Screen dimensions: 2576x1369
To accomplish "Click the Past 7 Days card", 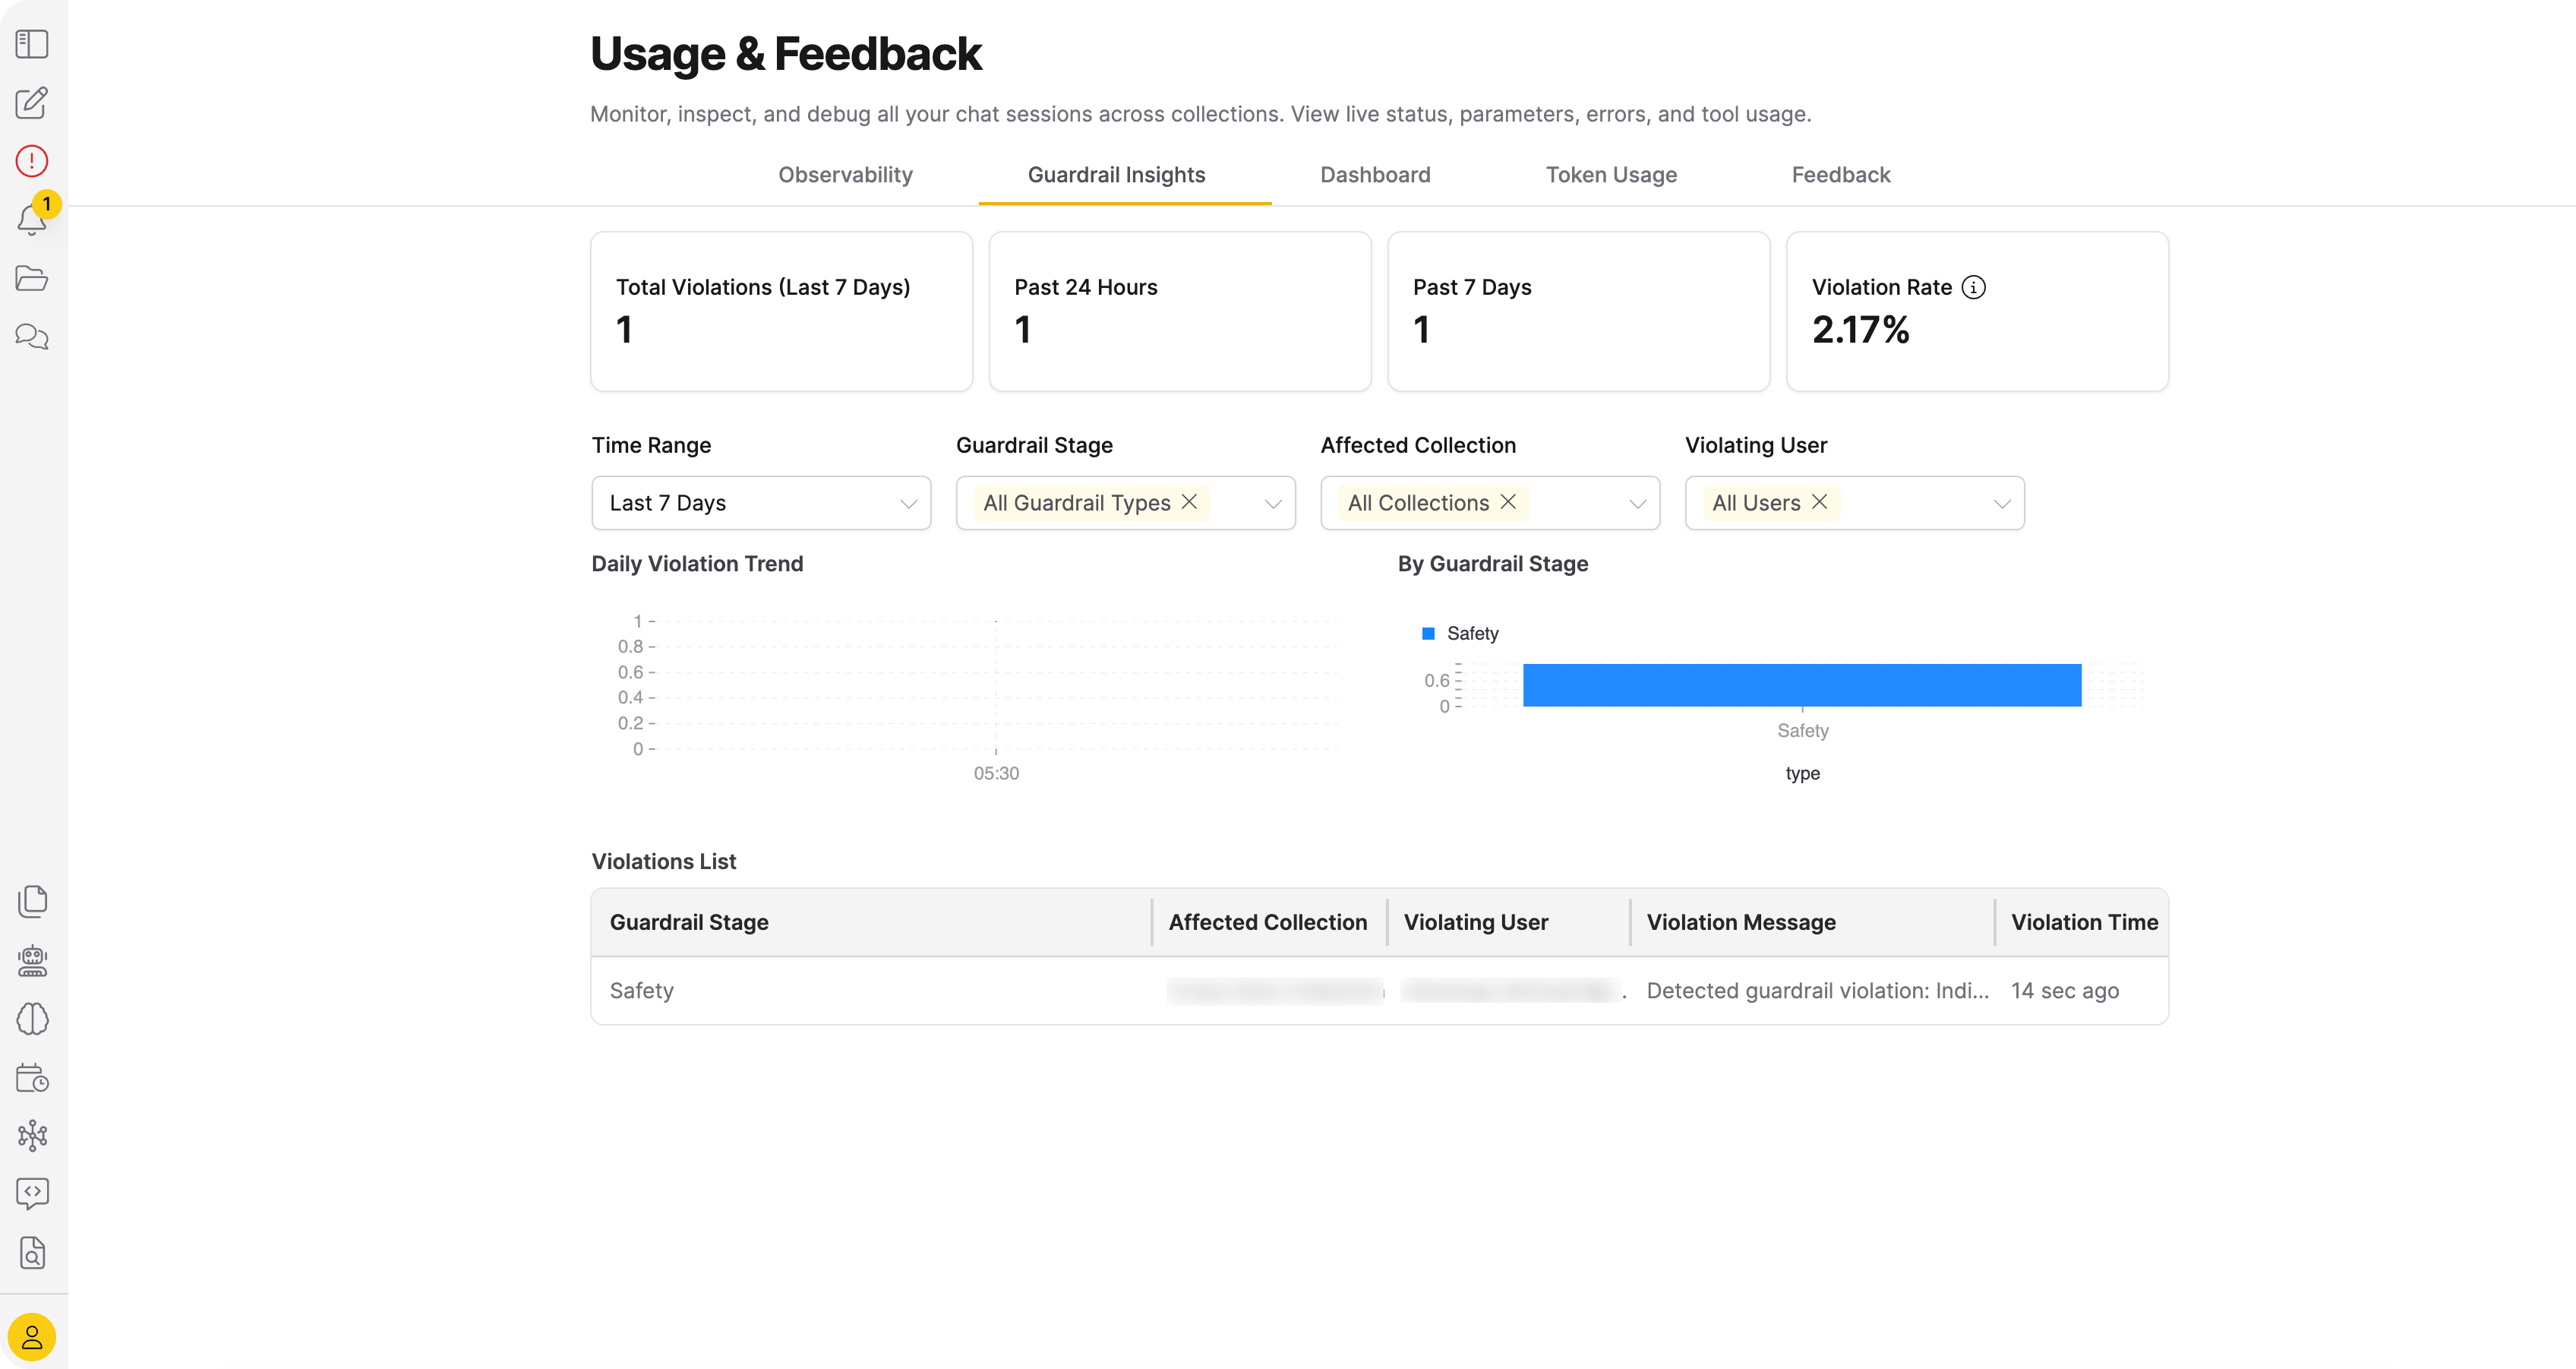I will pyautogui.click(x=1578, y=311).
